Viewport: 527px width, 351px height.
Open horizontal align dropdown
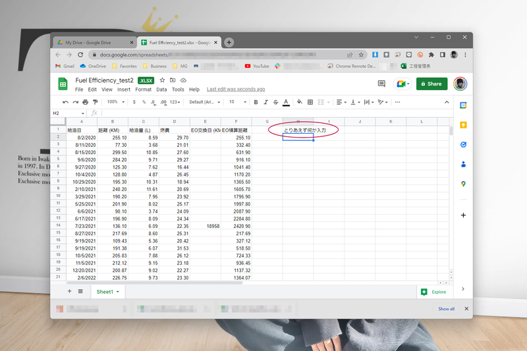pos(341,102)
